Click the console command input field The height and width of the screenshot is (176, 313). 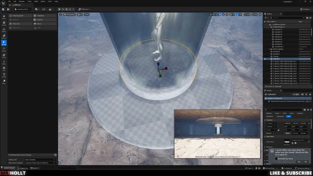[58, 168]
